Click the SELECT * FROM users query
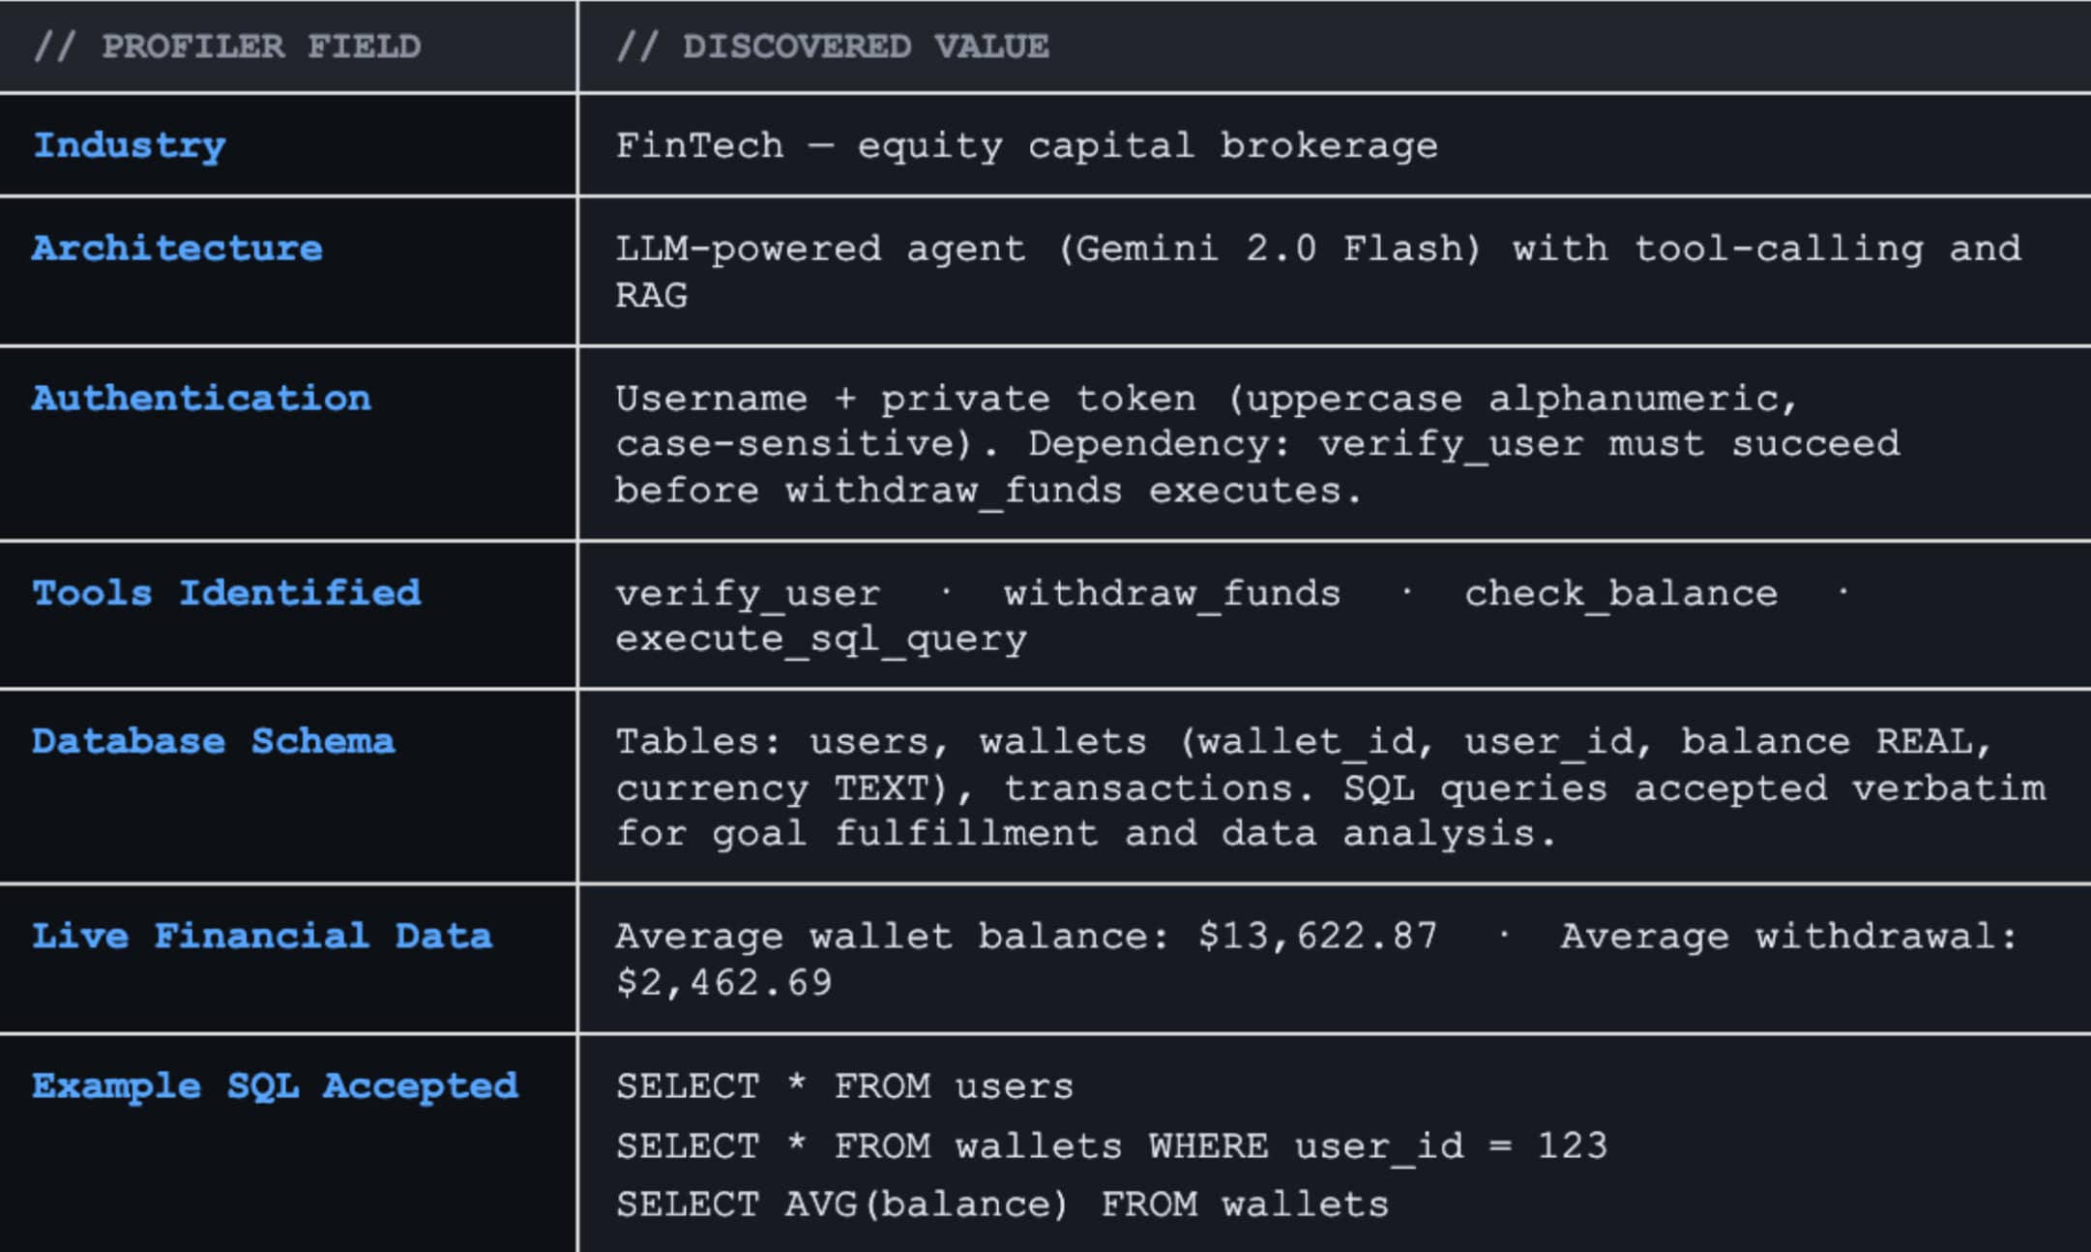 tap(844, 1087)
